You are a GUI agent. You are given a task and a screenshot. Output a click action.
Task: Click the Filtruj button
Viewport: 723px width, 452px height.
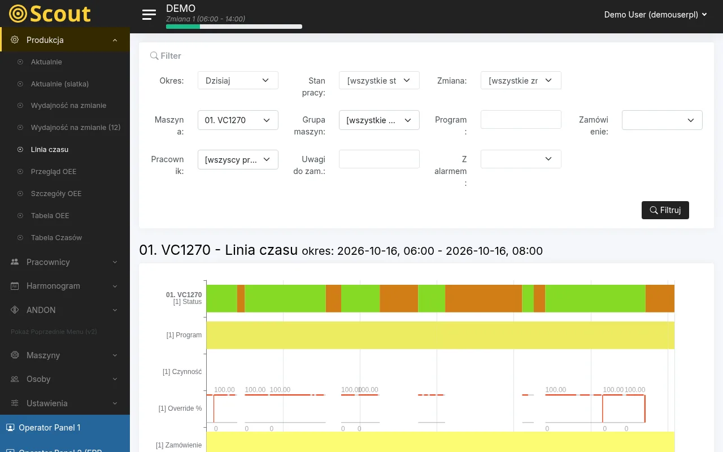pos(665,210)
